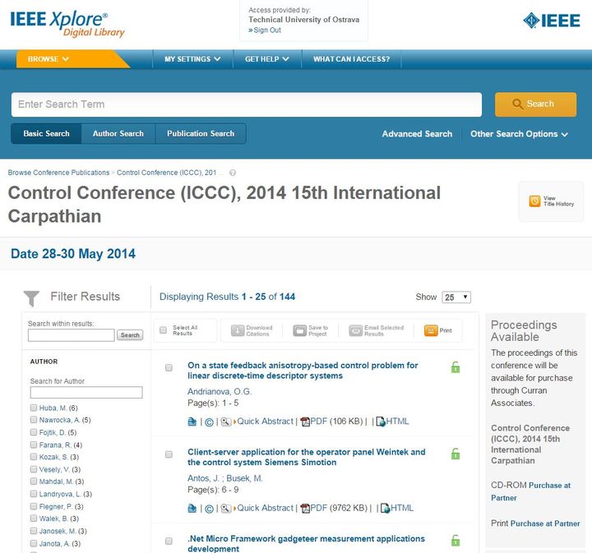592x553 pixels.
Task: Click Browse Conference Publications breadcrumb
Action: tap(58, 173)
